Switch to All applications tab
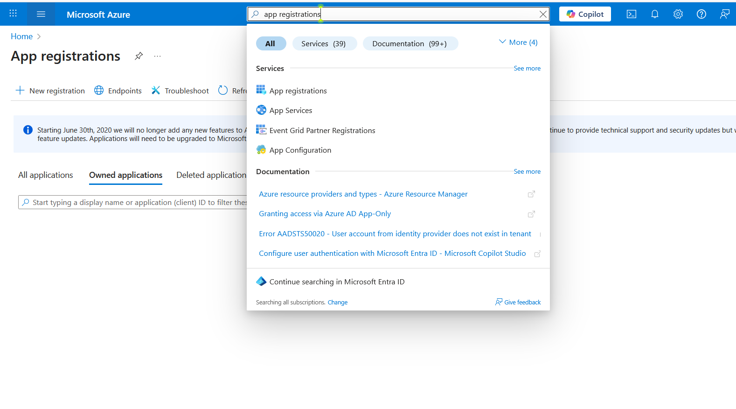 point(46,175)
